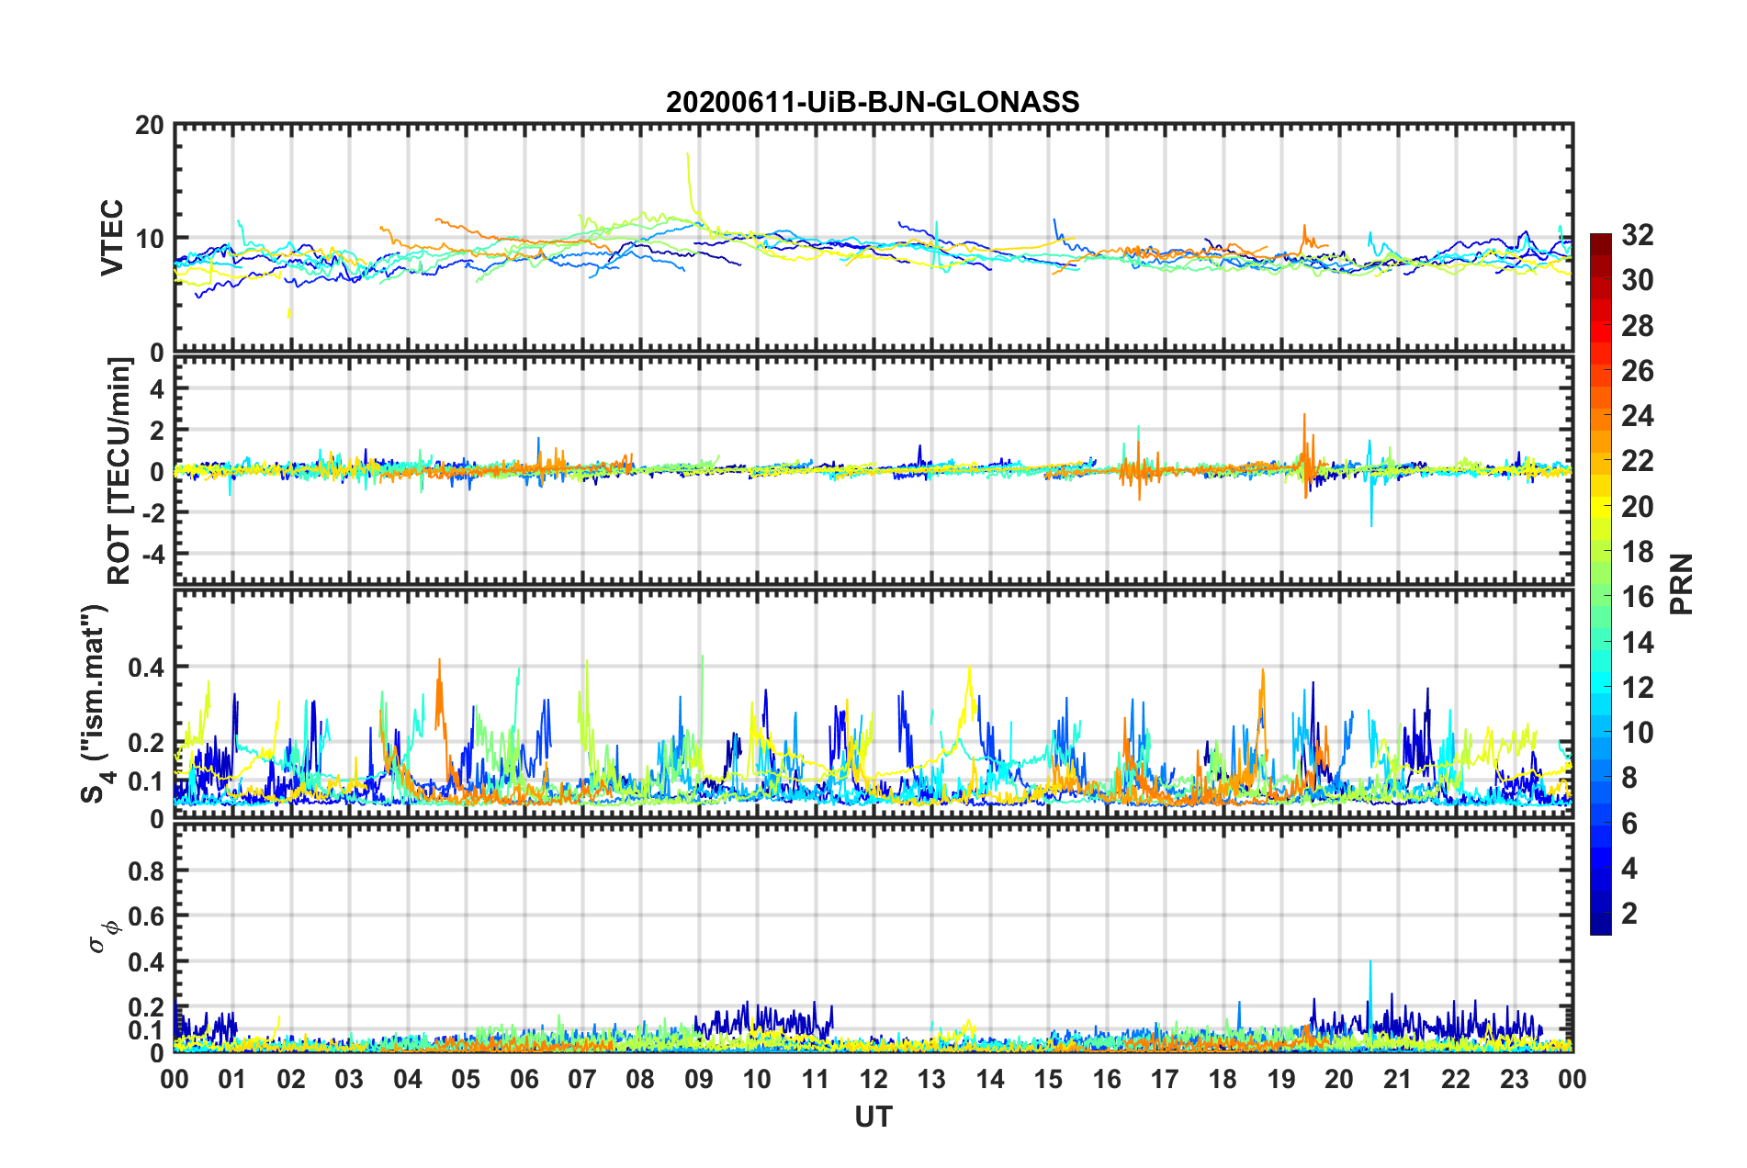The image size is (1747, 1168).
Task: Click the ROT axis tick -2
Action: coord(152,513)
